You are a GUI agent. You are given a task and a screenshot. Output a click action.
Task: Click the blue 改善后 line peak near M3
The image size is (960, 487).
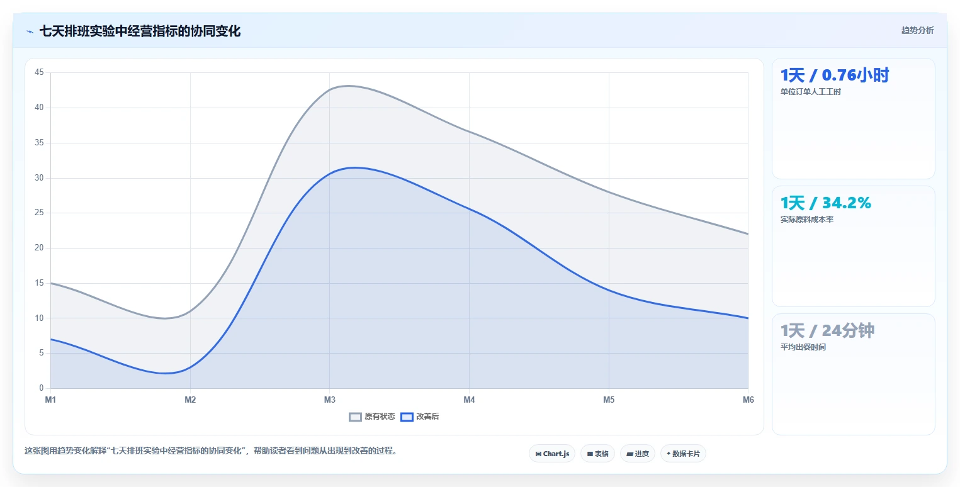[354, 167]
